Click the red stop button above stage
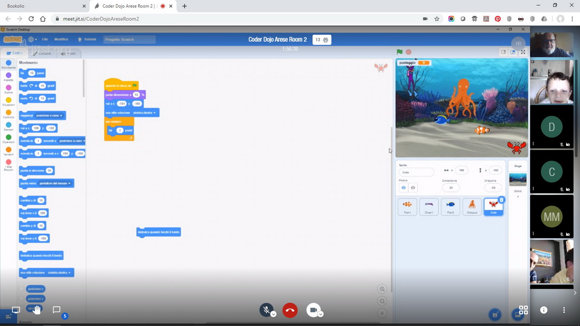This screenshot has height=326, width=580. [x=408, y=52]
